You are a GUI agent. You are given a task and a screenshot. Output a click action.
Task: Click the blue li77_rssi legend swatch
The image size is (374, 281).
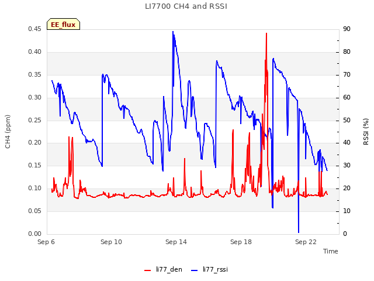(x=195, y=270)
